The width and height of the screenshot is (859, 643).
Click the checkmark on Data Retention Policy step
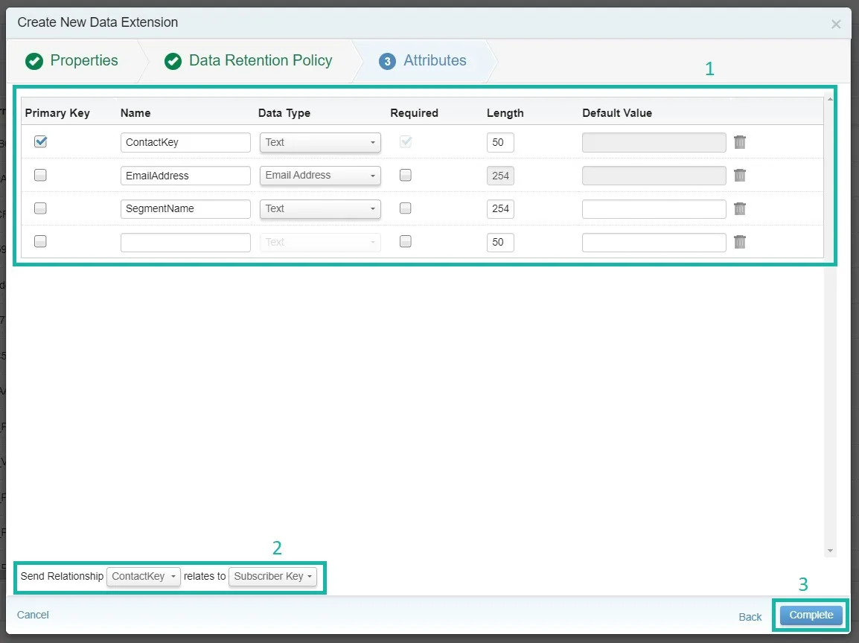pyautogui.click(x=173, y=61)
